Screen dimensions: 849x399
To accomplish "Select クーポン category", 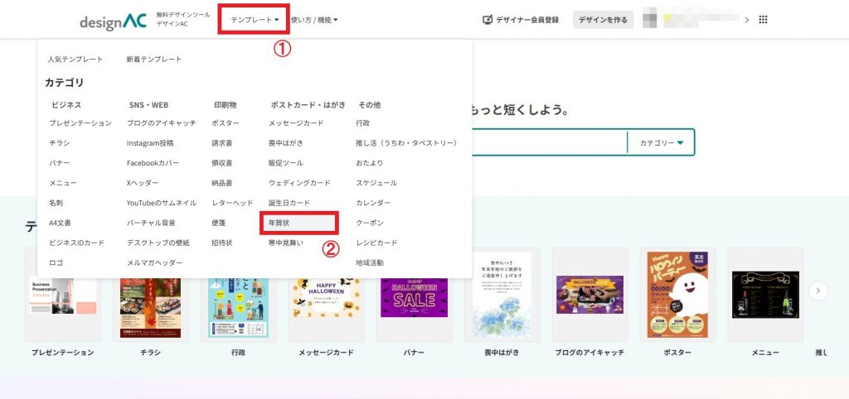I will tap(370, 223).
